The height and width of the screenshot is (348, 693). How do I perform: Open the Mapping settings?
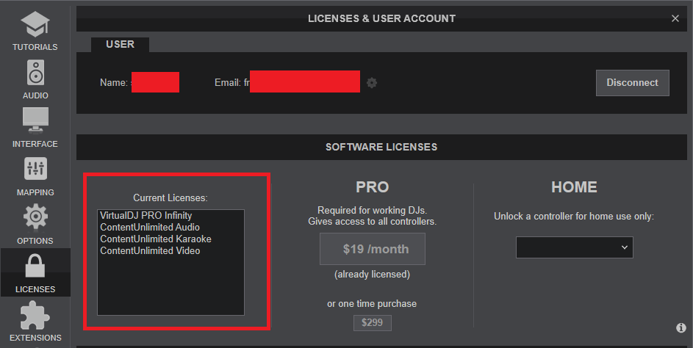point(35,177)
